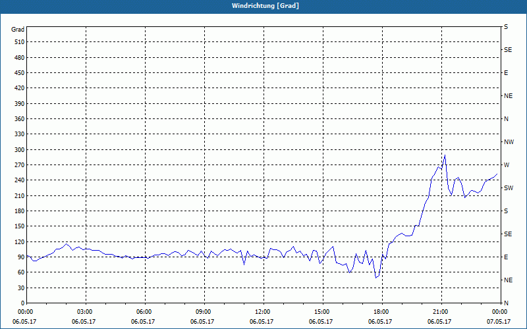Click the 06.05.17 date under 12:00

click(x=262, y=322)
